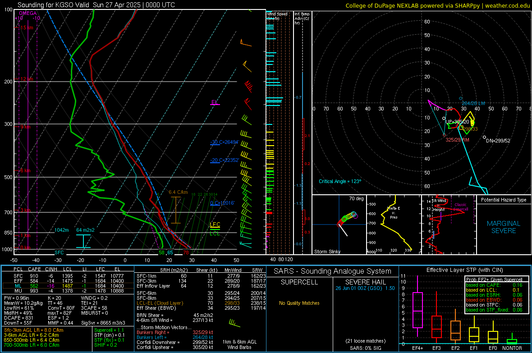Click the Prob EF2+ Given Supercell legend title
Screen dimensions: 532x353
coord(494,280)
